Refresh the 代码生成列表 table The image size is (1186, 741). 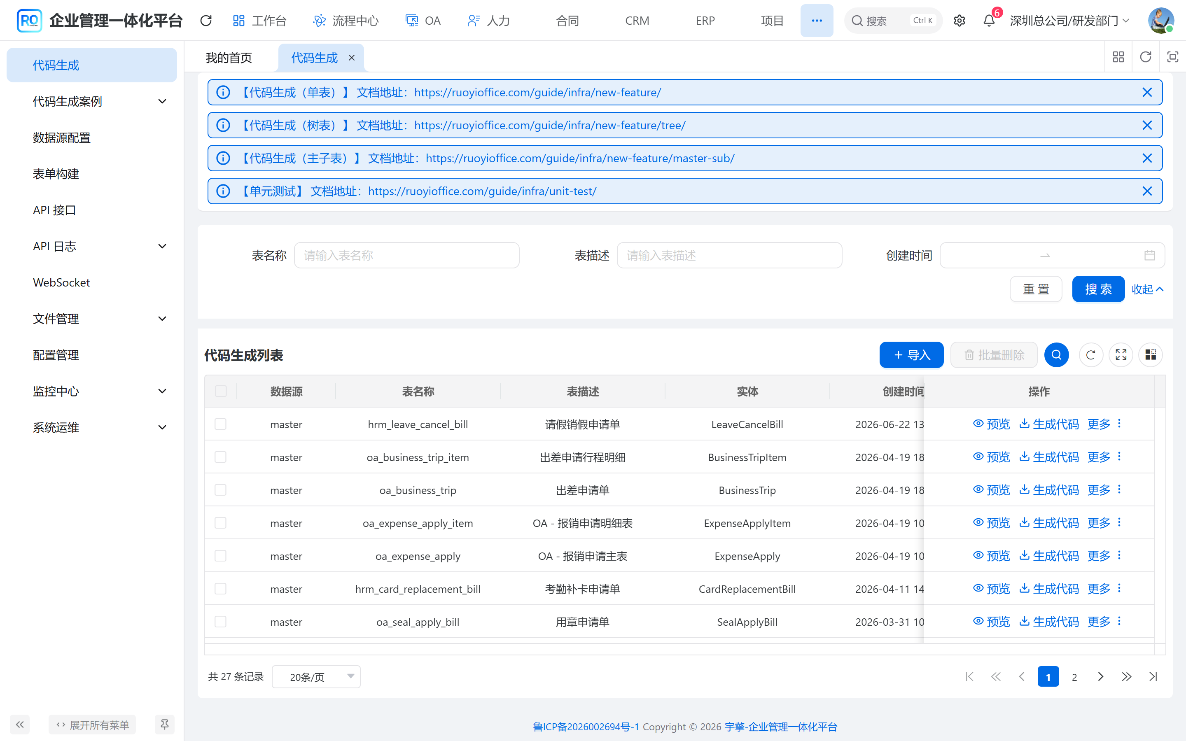pyautogui.click(x=1091, y=354)
